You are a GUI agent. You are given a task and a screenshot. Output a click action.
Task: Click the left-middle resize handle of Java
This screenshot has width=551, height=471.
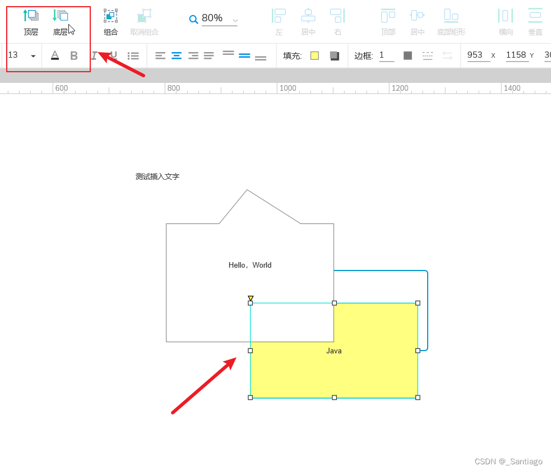pos(250,351)
